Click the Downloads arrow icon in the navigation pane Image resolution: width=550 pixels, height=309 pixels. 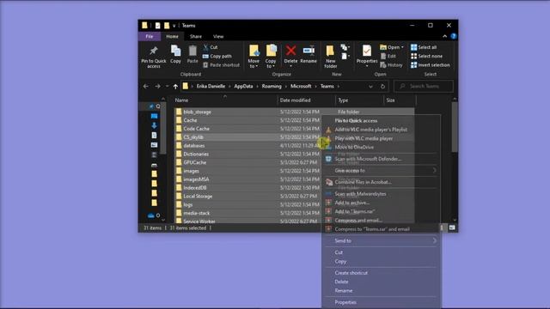point(154,125)
